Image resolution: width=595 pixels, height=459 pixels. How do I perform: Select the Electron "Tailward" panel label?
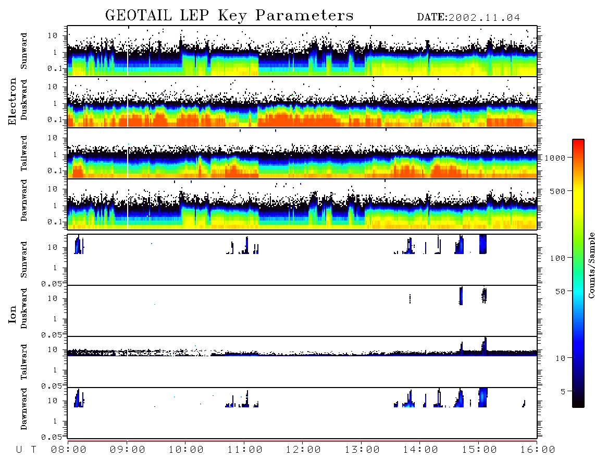point(24,153)
